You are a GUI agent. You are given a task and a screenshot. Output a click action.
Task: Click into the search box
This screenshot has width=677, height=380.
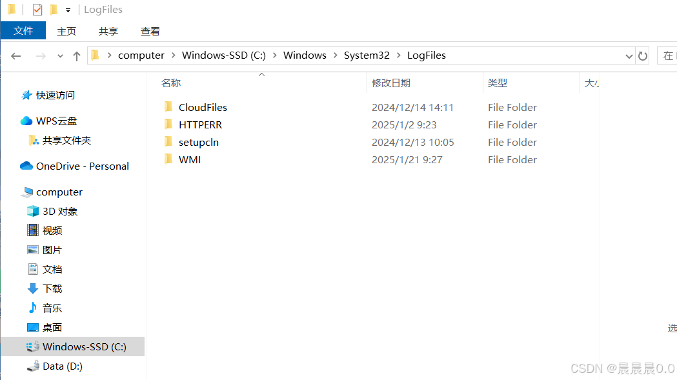click(667, 55)
